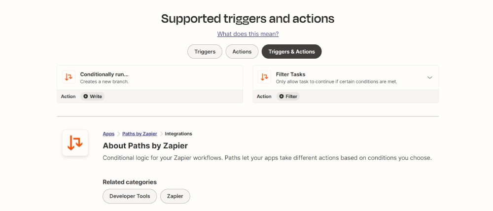
Task: Click the plus icon in the Write badge
Action: pos(86,97)
